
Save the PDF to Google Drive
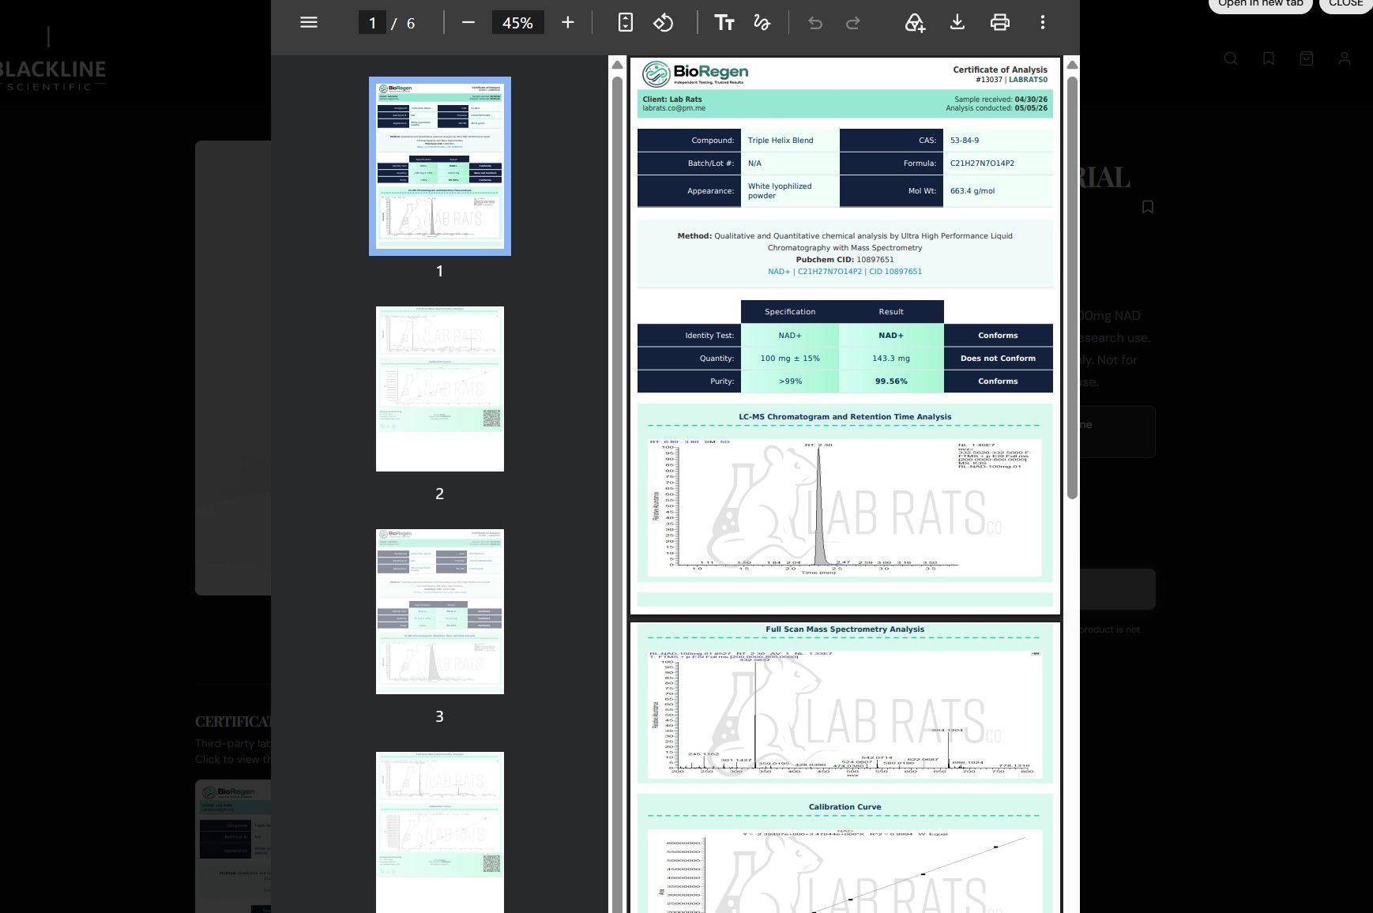click(x=915, y=23)
